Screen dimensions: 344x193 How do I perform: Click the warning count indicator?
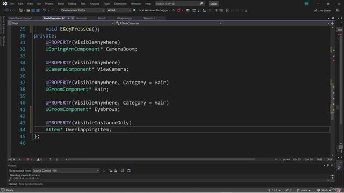pos(40,159)
